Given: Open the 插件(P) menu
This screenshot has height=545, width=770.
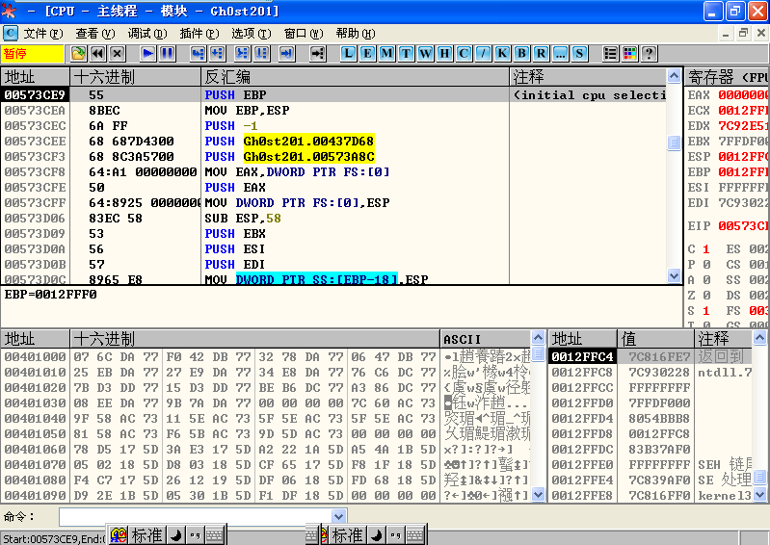Looking at the screenshot, I should [199, 34].
